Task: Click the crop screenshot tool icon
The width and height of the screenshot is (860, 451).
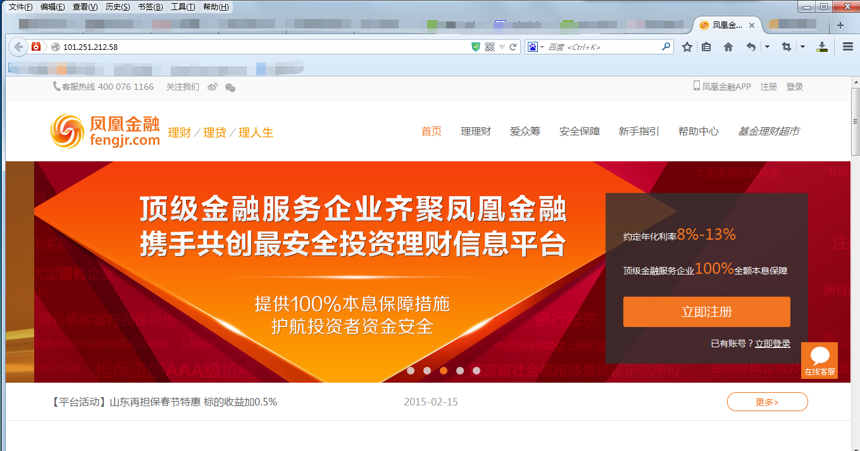Action: [787, 47]
